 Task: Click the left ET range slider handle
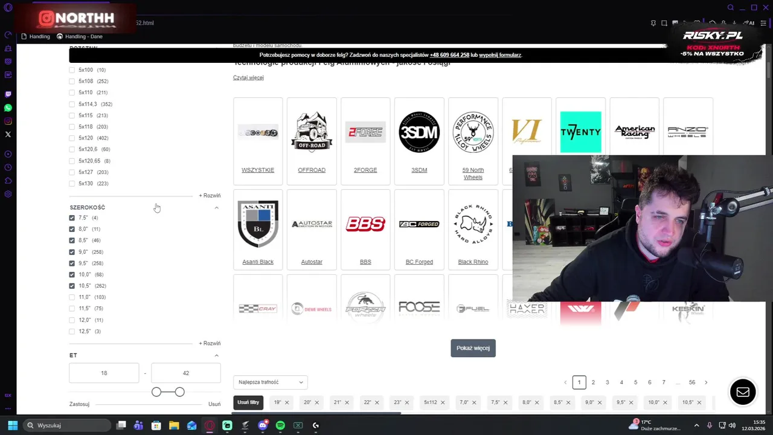point(156,392)
